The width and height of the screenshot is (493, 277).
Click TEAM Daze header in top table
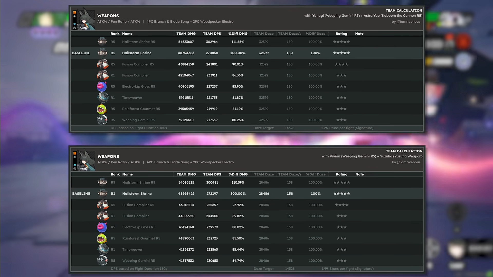point(264,34)
